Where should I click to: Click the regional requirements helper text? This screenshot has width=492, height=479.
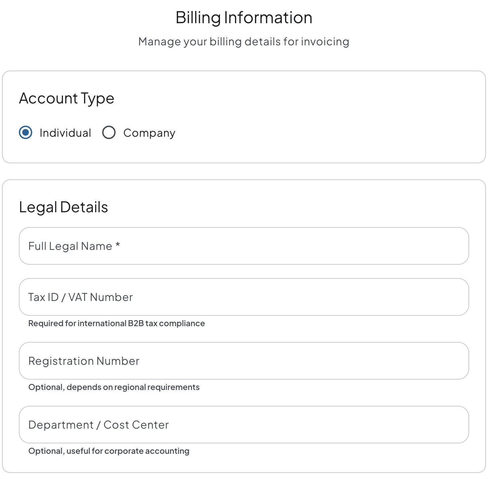[x=114, y=387]
